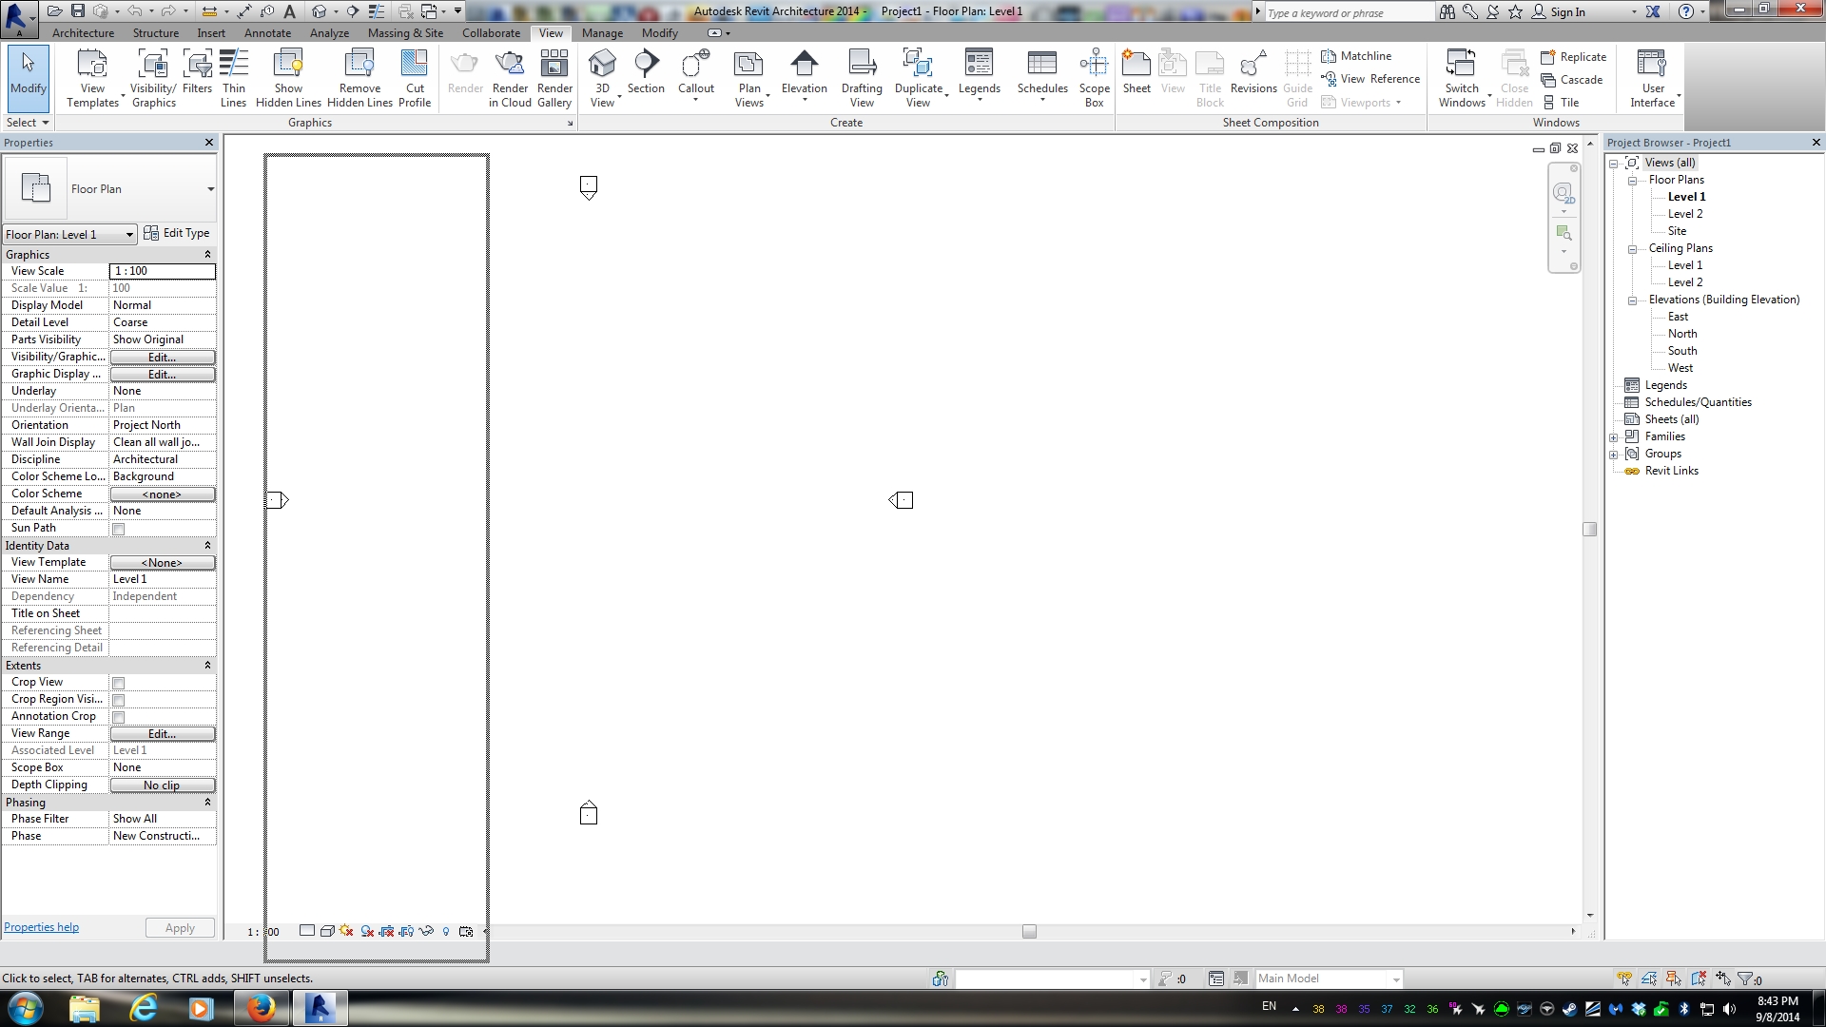Screen dimensions: 1826x1027
Task: Click the Edit Type button
Action: point(177,233)
